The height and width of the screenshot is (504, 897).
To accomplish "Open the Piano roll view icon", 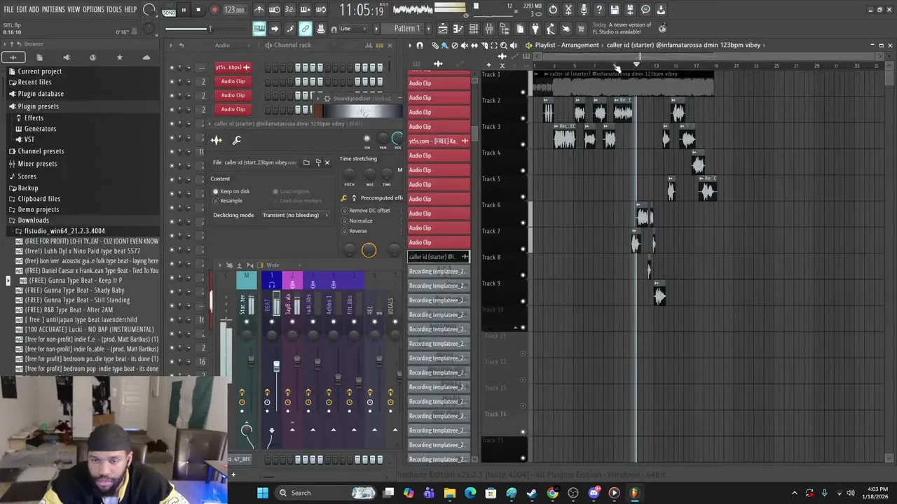I will 458,29.
